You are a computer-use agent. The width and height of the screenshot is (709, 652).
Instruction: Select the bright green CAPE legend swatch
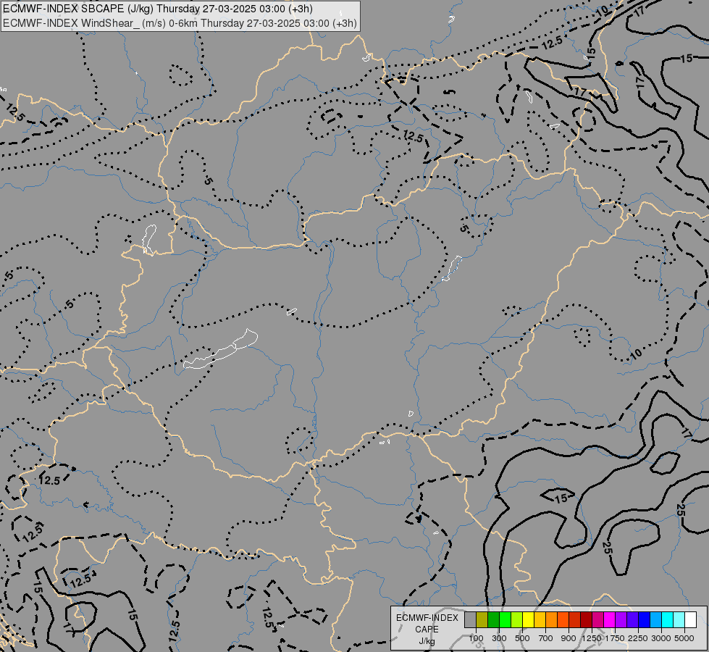pos(505,619)
